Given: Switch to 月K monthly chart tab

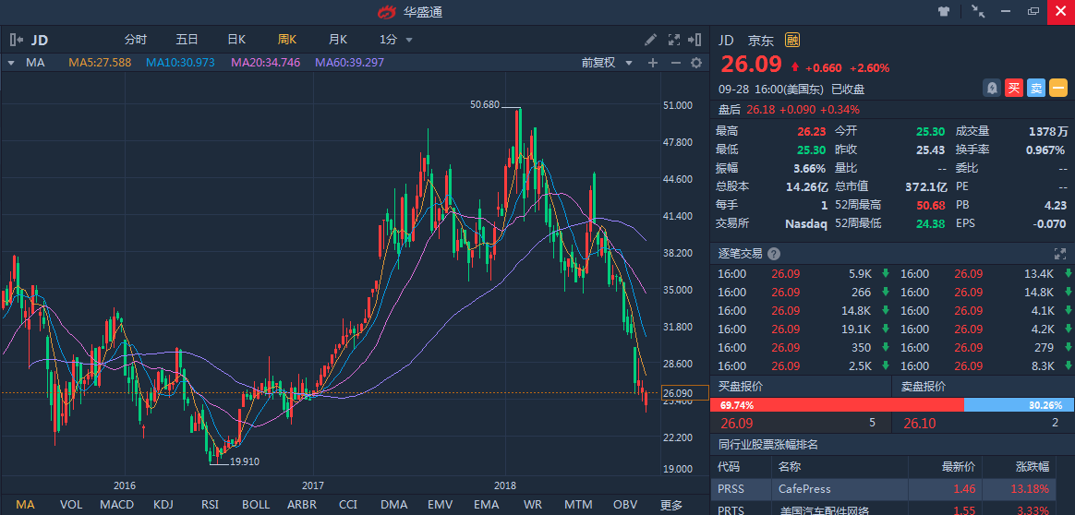Looking at the screenshot, I should click(x=338, y=40).
